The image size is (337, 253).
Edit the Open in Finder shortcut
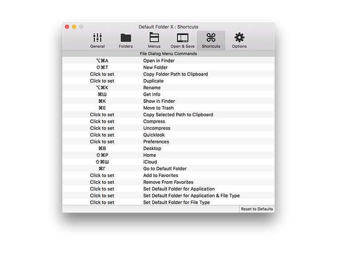[x=102, y=61]
